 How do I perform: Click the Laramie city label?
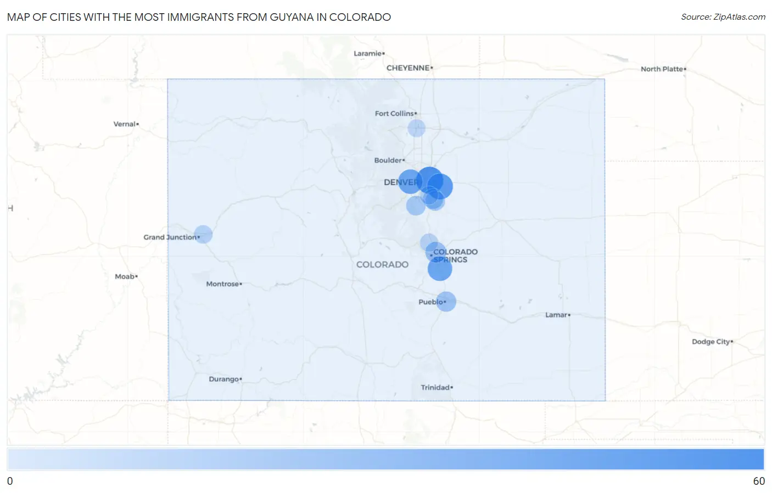point(369,53)
